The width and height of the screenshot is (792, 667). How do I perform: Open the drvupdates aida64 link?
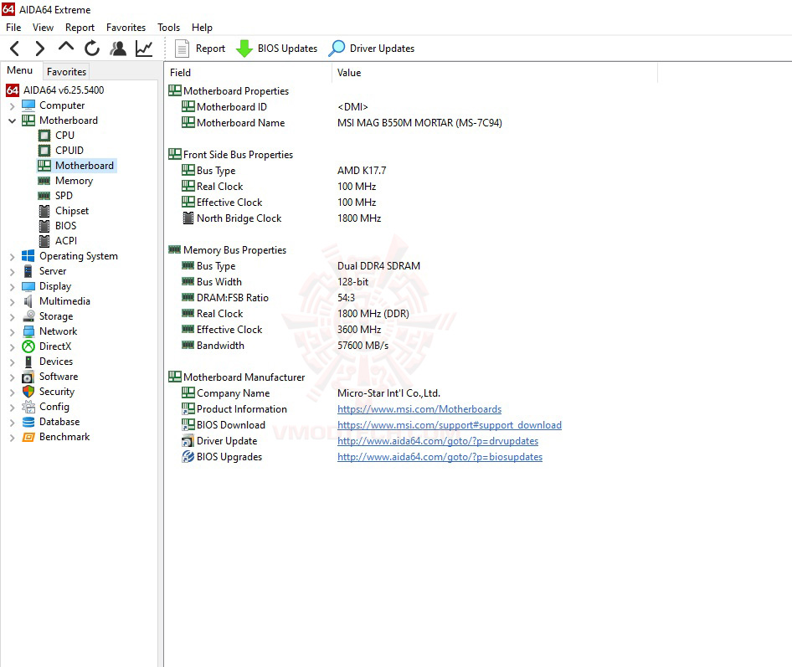438,441
